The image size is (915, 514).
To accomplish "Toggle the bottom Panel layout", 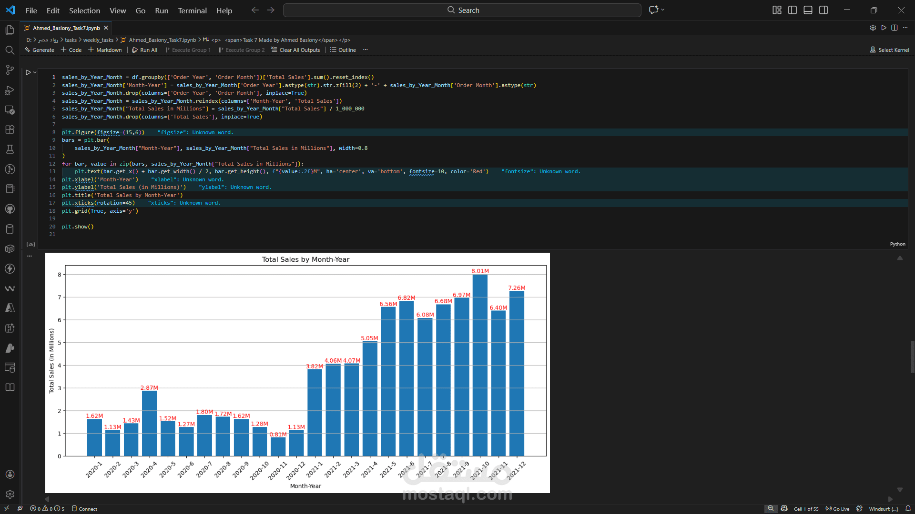I will coord(808,10).
